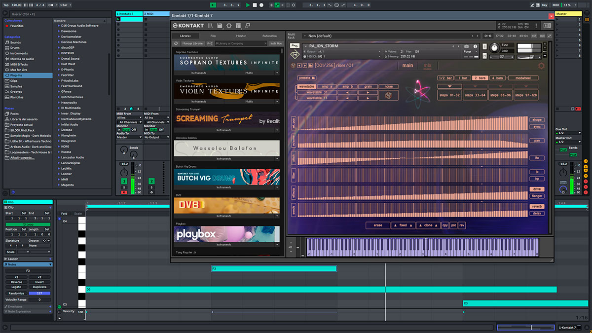Enable the flanger effect lane
Viewport: 592px width, 333px height.
click(x=537, y=196)
